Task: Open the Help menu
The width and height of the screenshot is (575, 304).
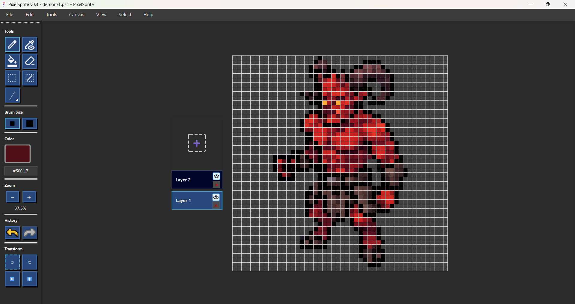Action: click(x=148, y=15)
